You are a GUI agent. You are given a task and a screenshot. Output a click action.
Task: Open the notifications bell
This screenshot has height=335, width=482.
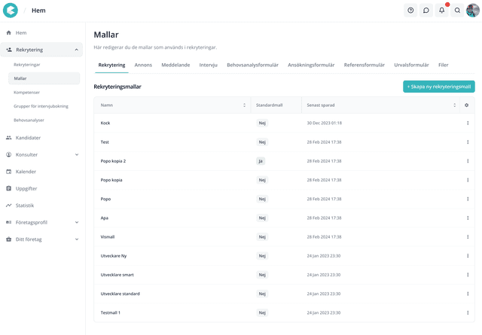(x=442, y=11)
